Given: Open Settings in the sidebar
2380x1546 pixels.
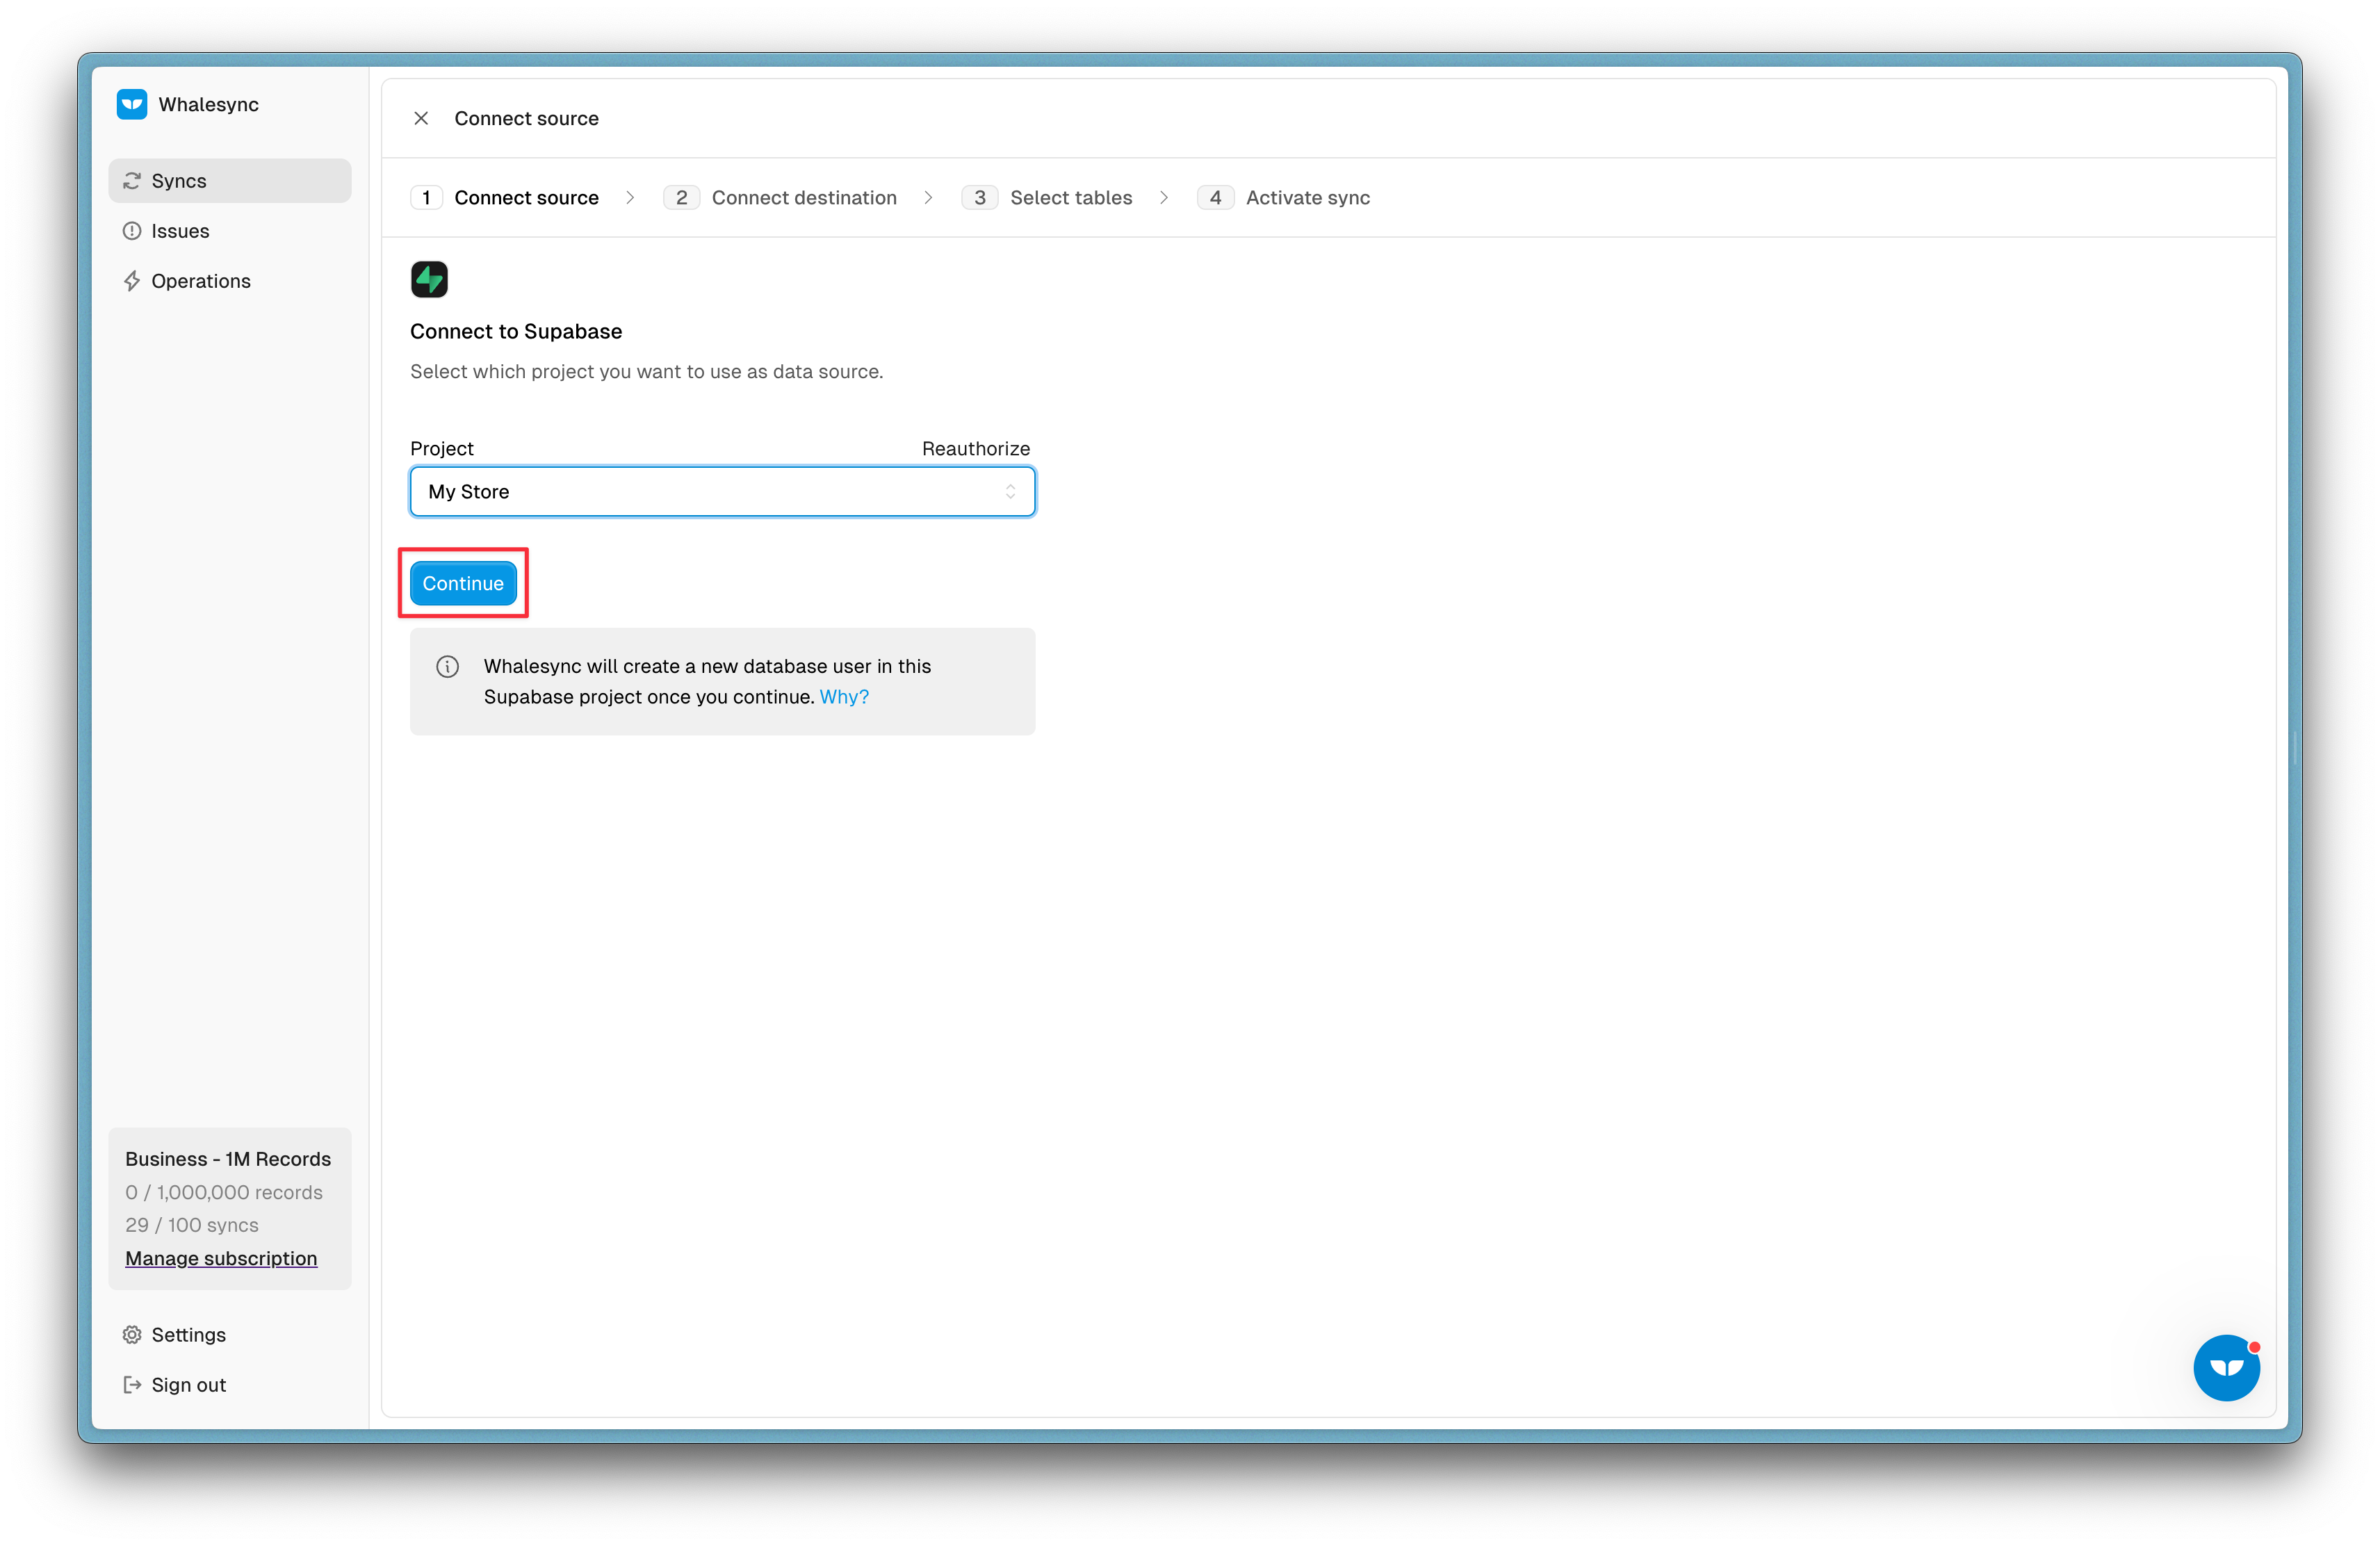Looking at the screenshot, I should click(229, 1335).
